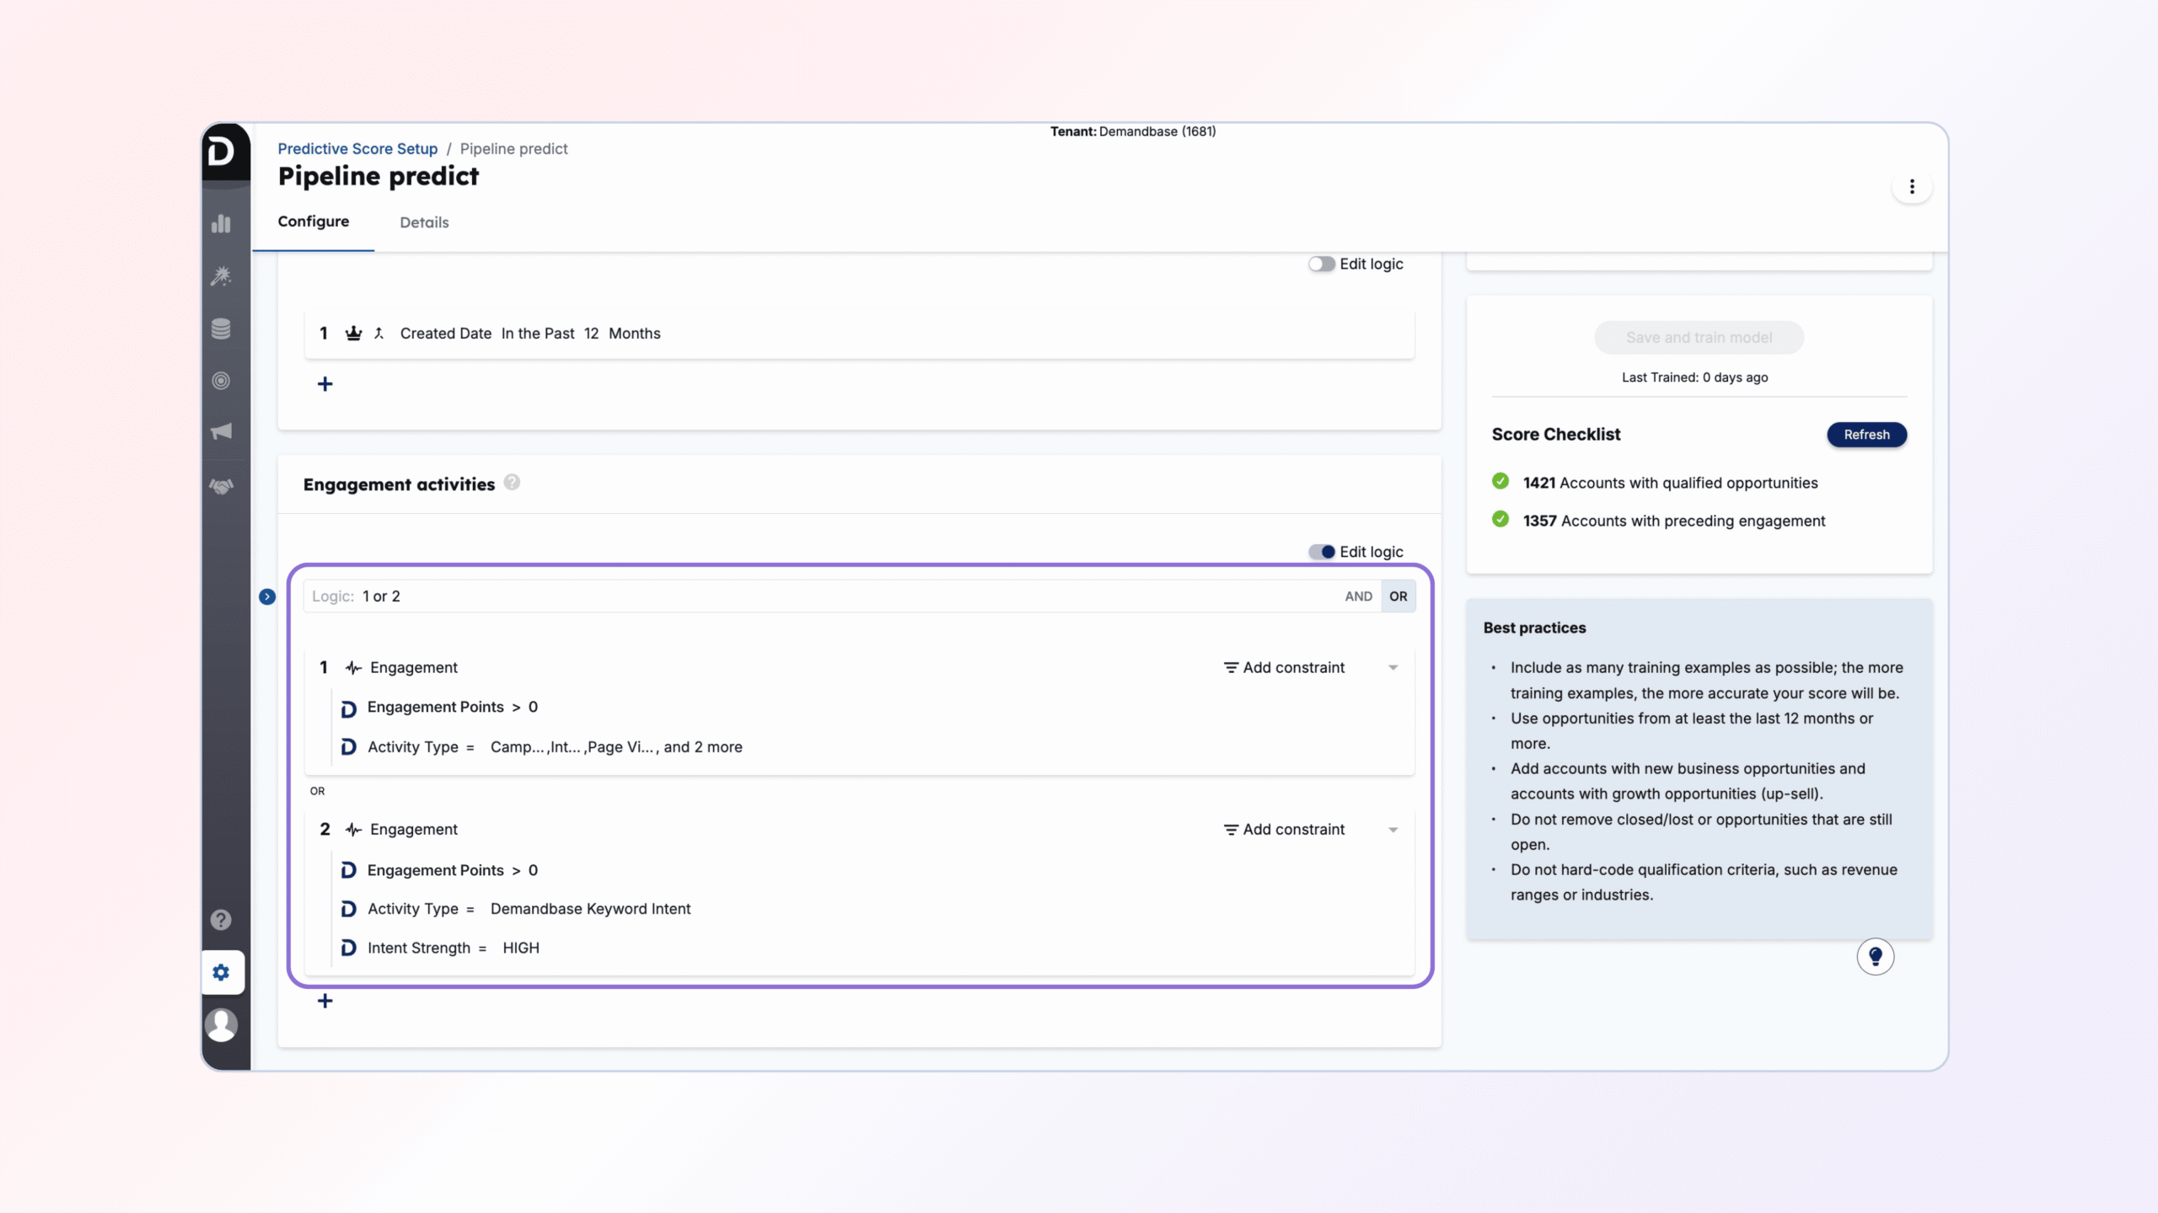Image resolution: width=2158 pixels, height=1213 pixels.
Task: Switch to the Details tab
Action: (x=424, y=222)
